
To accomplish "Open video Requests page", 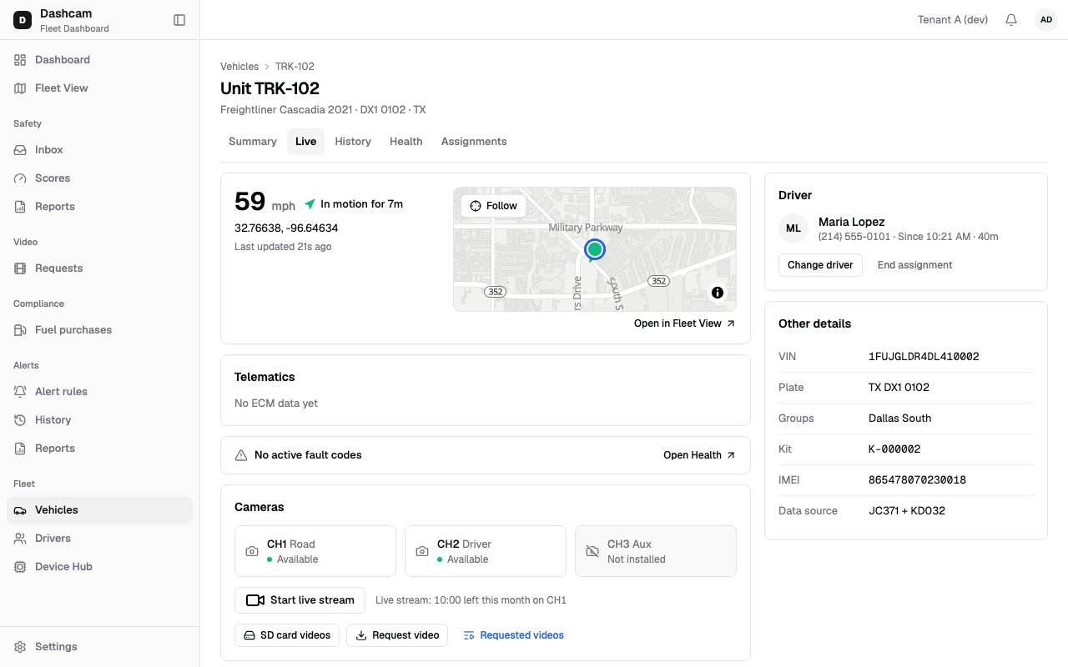I will [x=99, y=268].
